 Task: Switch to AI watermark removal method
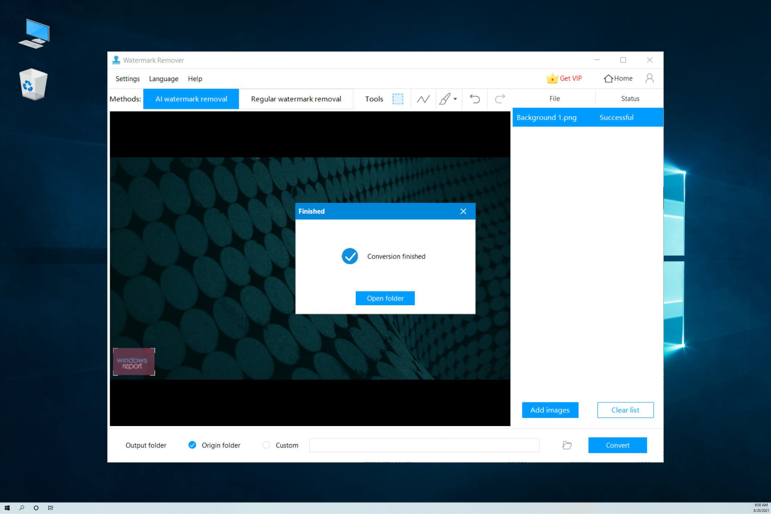pyautogui.click(x=191, y=99)
